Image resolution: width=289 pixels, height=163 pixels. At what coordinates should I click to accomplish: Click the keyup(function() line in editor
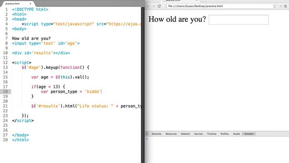(55, 67)
